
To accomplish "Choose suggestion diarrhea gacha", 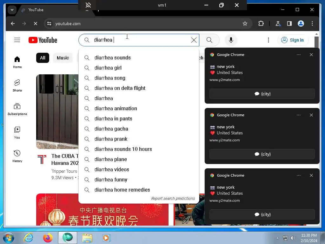I will (139, 129).
